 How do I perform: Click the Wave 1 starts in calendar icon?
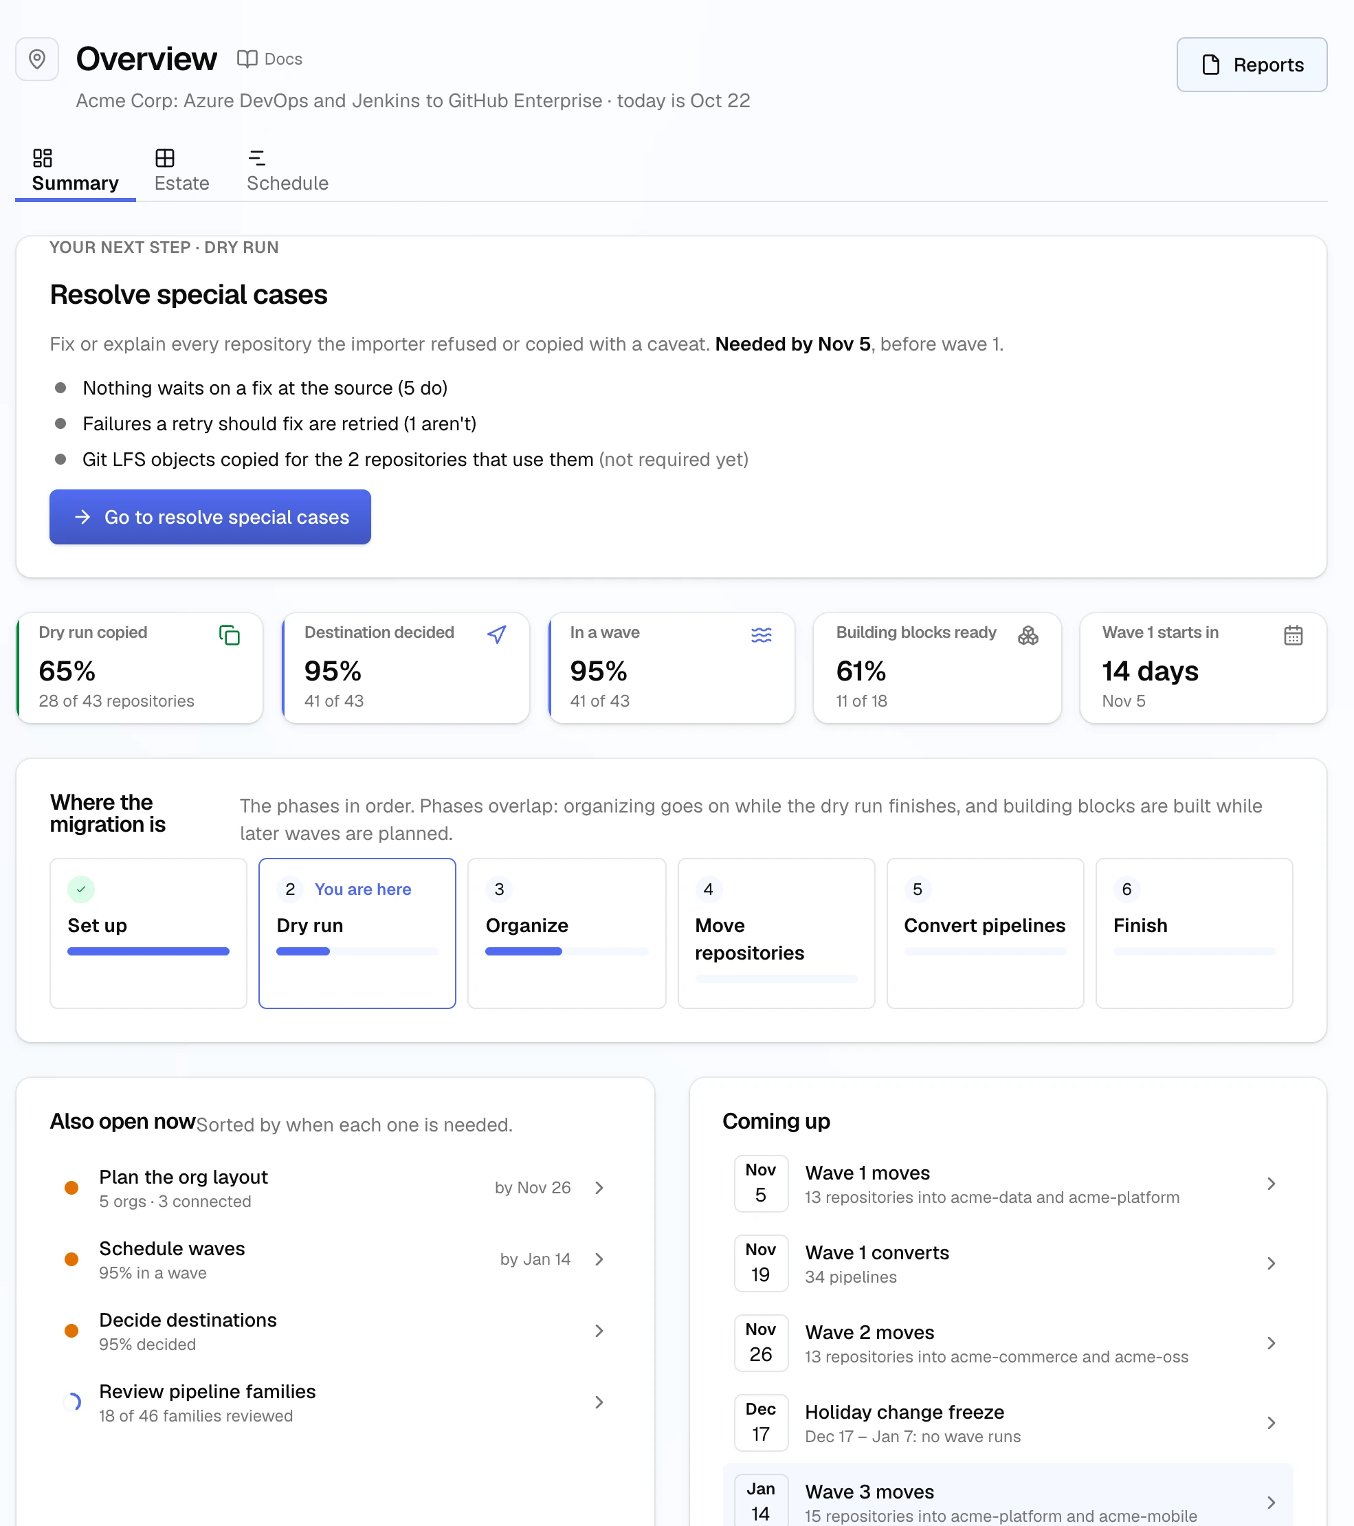[x=1294, y=635]
